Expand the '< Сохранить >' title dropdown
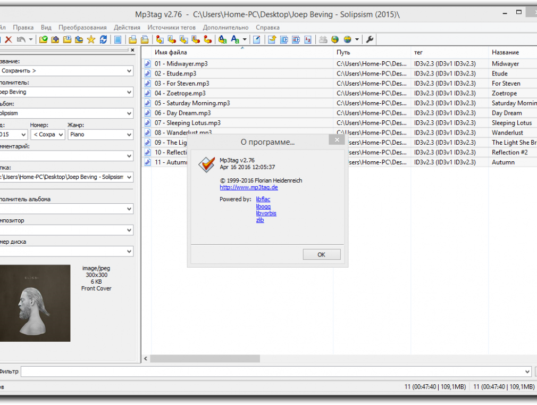Viewport: 537px width, 405px height. [x=129, y=71]
